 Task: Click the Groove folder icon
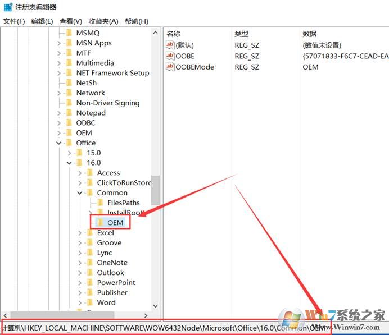[90, 242]
